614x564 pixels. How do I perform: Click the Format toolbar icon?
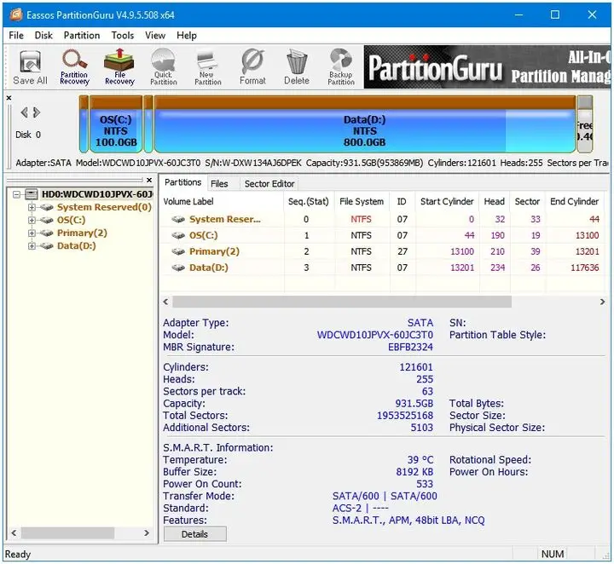click(x=252, y=67)
